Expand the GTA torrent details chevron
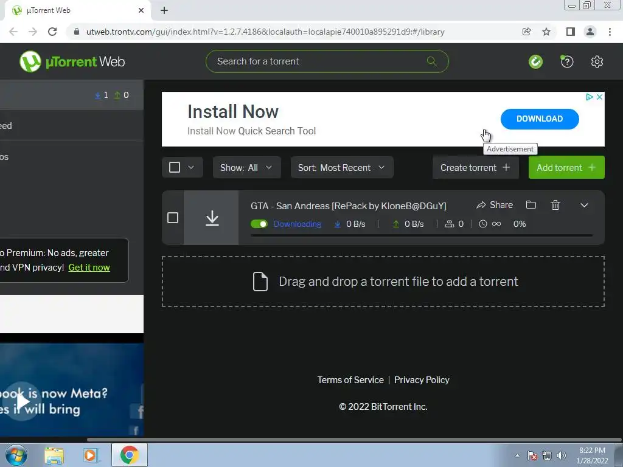This screenshot has height=467, width=623. coord(584,206)
